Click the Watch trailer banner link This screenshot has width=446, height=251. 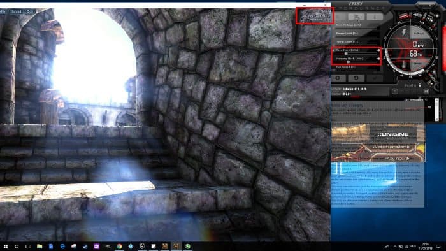(x=391, y=147)
